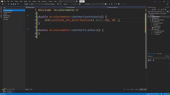The height and width of the screenshot is (95, 170).
Task: Open the Build menu
Action: pyautogui.click(x=21, y=1)
